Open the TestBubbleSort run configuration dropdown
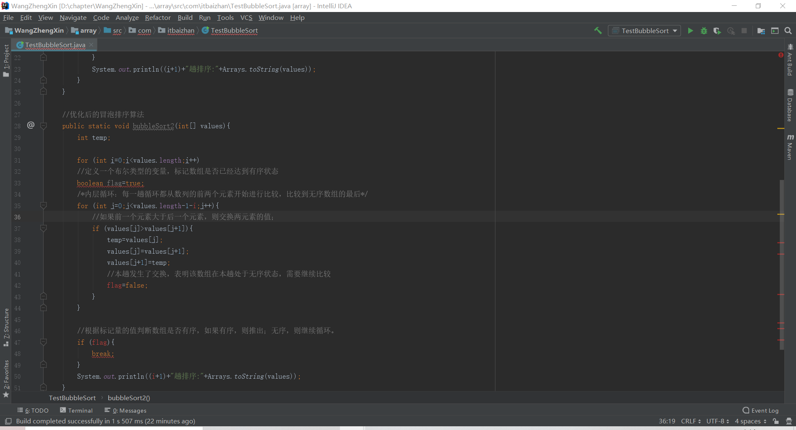The width and height of the screenshot is (796, 430). 644,31
